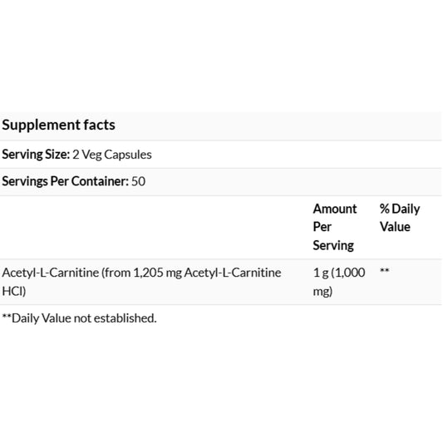The height and width of the screenshot is (443, 443).
Task: Click the word Capsules in serving size
Action: coord(128,155)
